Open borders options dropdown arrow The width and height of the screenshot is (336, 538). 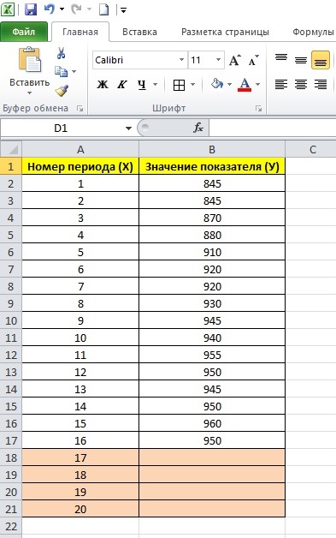click(193, 85)
